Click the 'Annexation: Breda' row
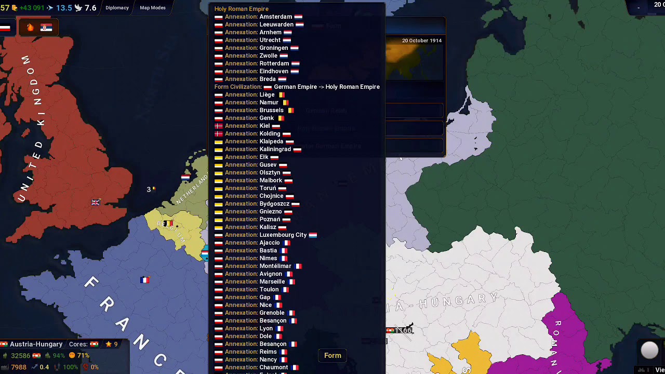 250,79
